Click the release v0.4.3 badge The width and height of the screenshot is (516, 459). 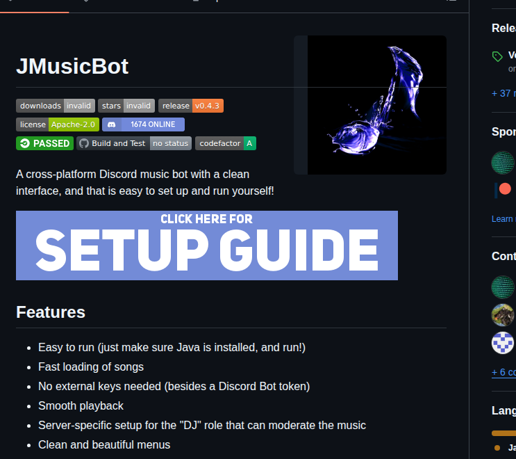click(x=191, y=106)
